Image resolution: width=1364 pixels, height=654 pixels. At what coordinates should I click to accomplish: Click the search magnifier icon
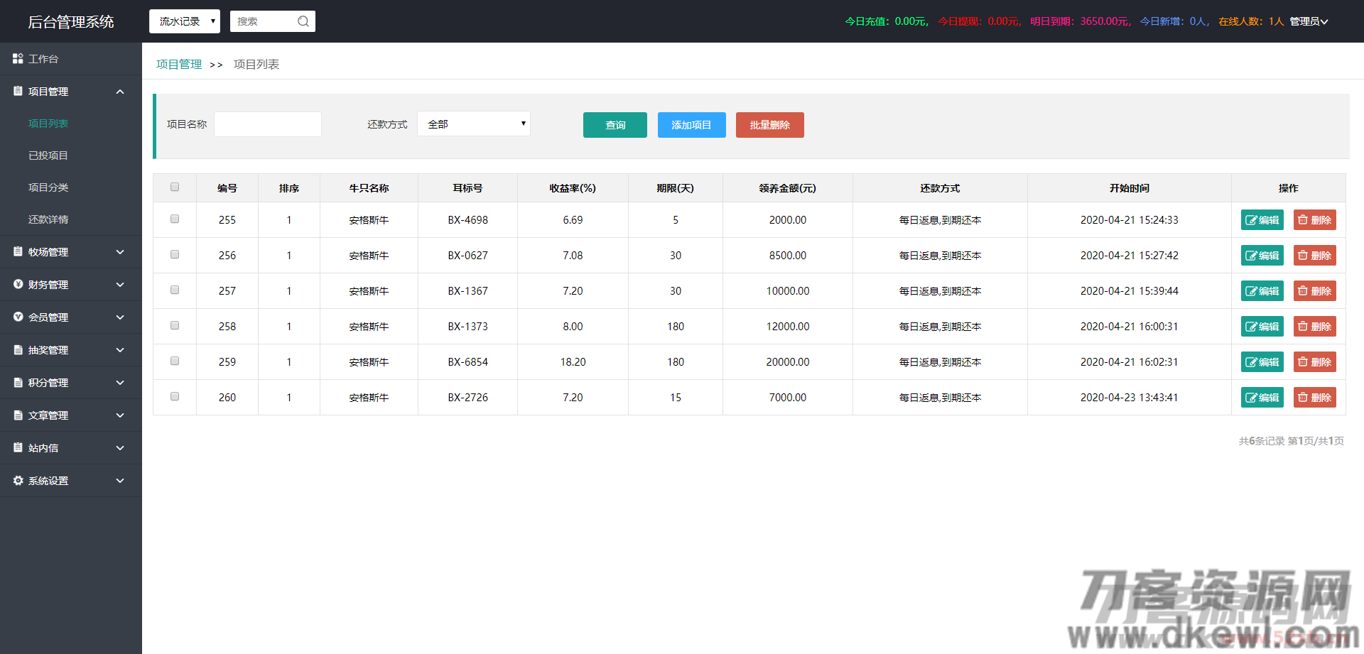304,21
